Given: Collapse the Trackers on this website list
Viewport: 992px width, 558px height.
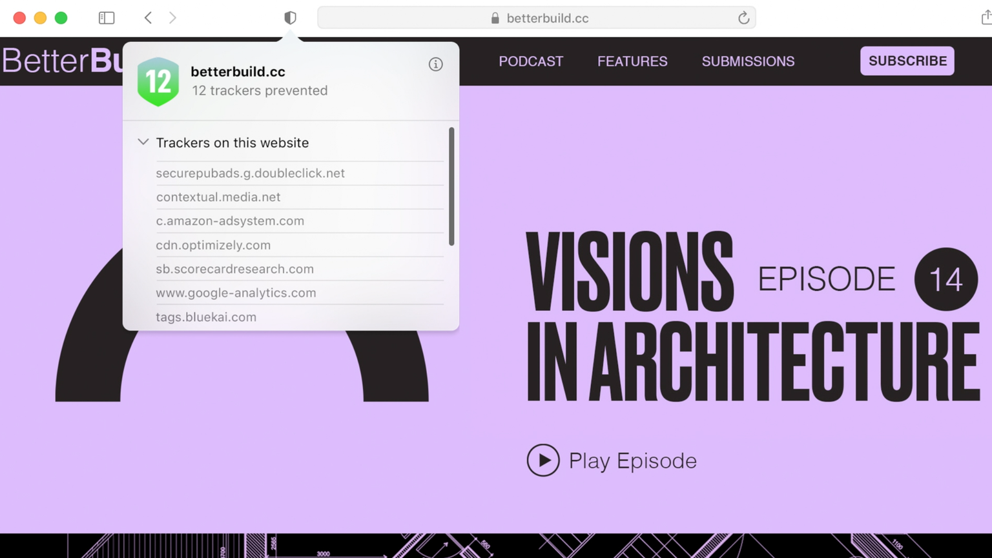Looking at the screenshot, I should click(143, 143).
